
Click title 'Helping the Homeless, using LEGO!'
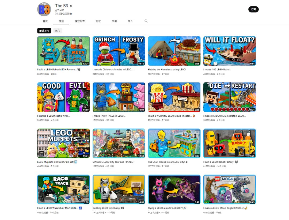(167, 70)
